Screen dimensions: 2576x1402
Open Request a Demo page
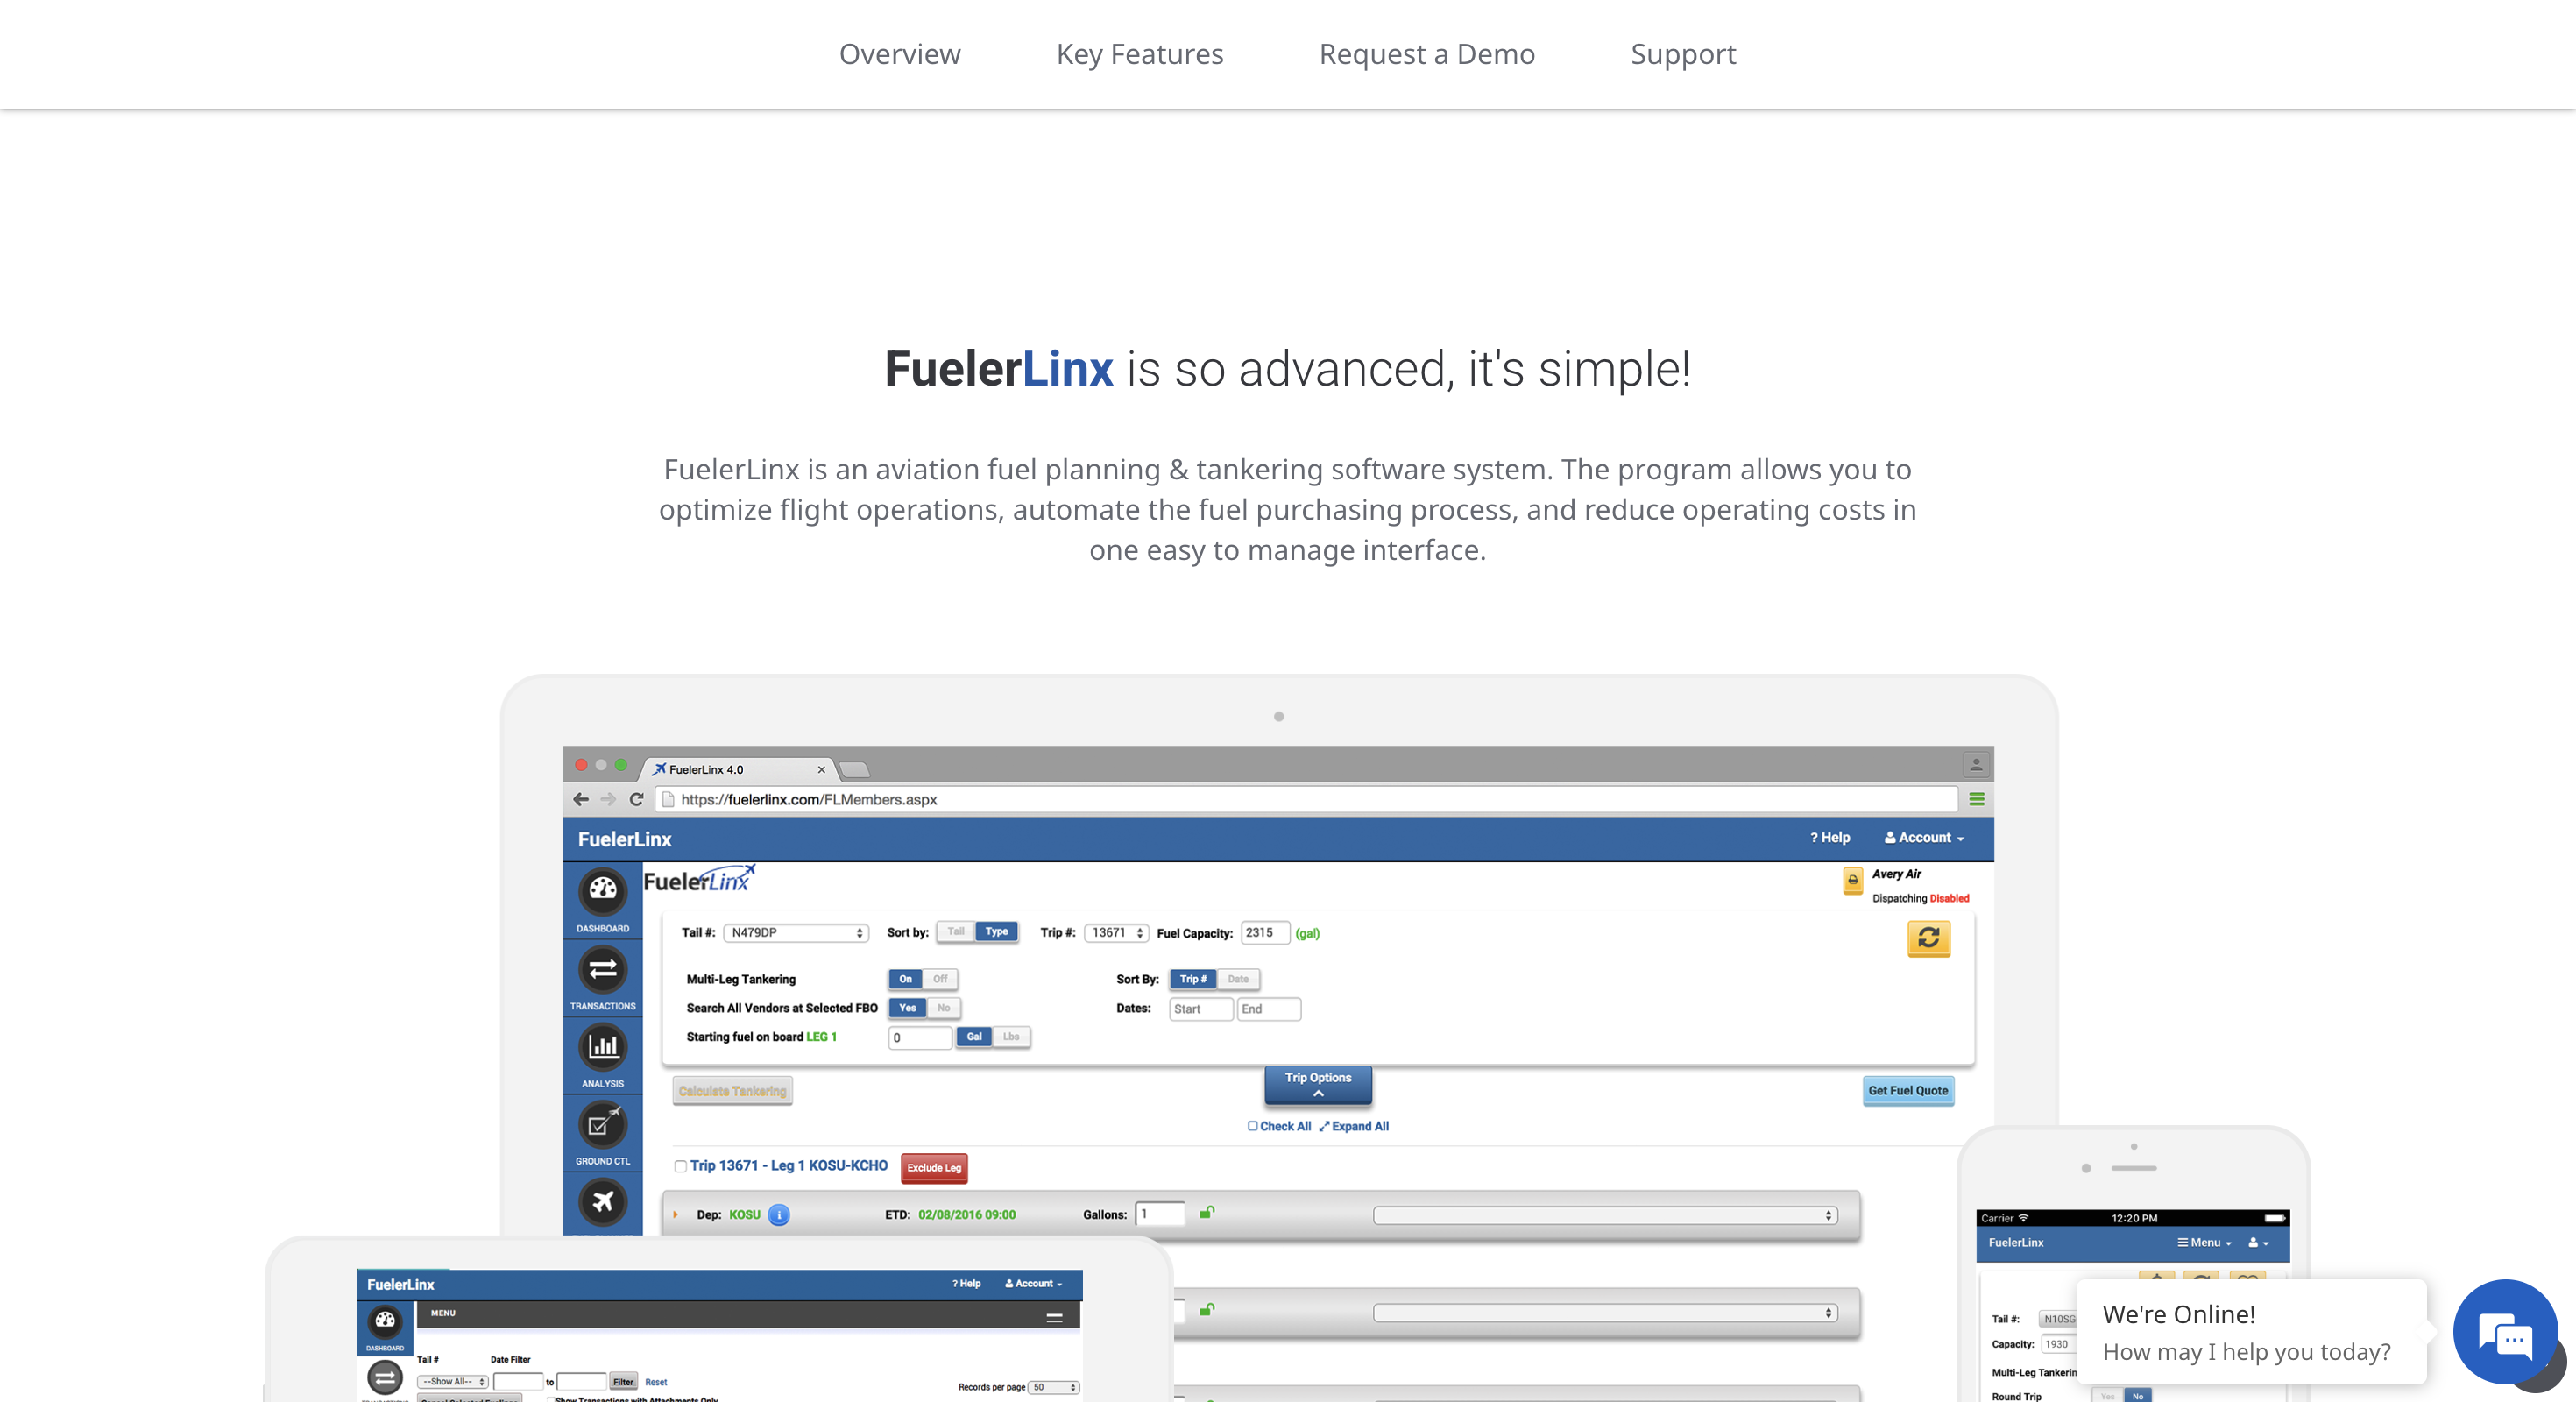[x=1426, y=54]
